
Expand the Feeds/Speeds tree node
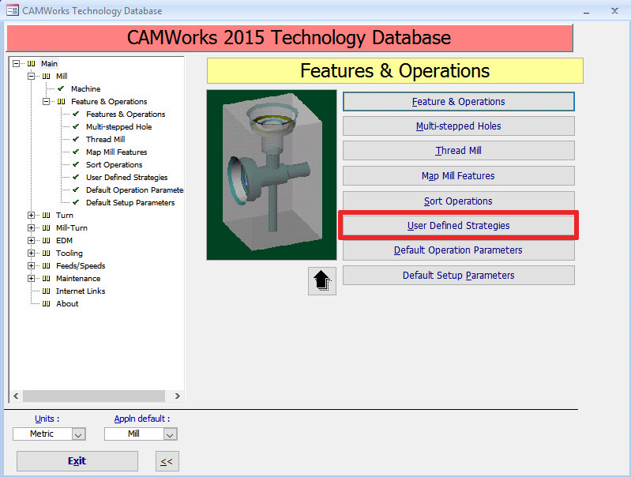[x=32, y=266]
